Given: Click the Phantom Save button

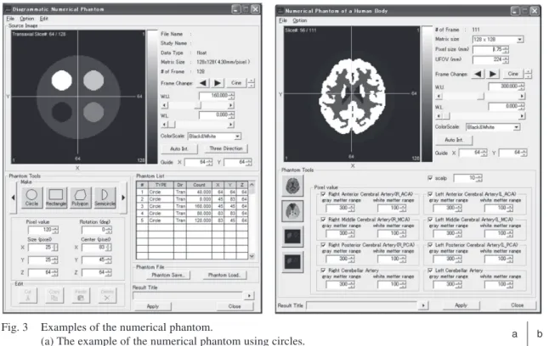Looking at the screenshot, I should (168, 275).
